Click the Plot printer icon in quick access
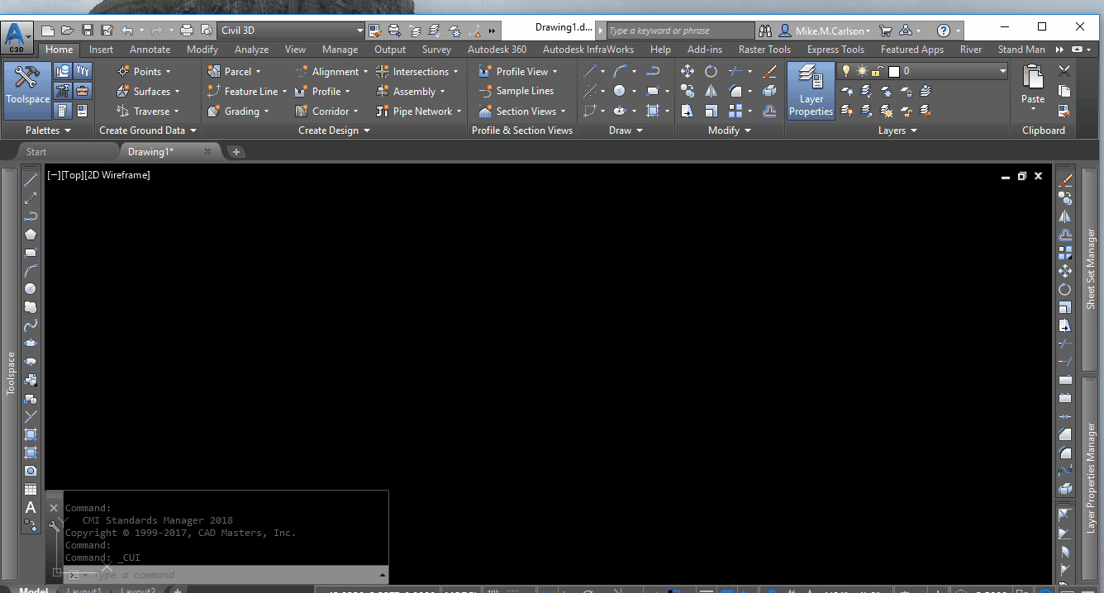The width and height of the screenshot is (1104, 593). [x=186, y=31]
